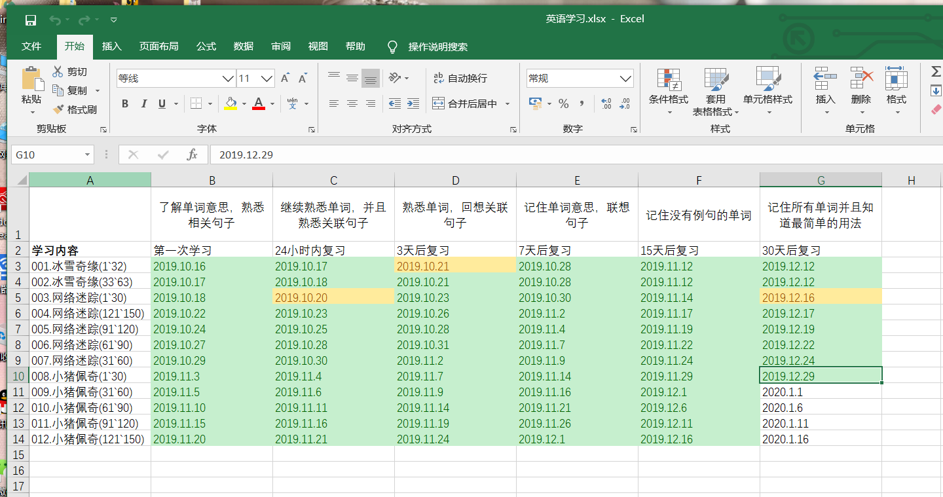
Task: Select column D header
Action: (456, 180)
